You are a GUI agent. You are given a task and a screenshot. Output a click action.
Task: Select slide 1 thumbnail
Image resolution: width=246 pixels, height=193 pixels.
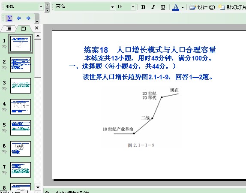tap(21, 44)
